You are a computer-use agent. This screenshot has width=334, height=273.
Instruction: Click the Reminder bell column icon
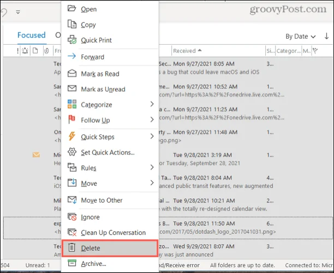(x=25, y=51)
